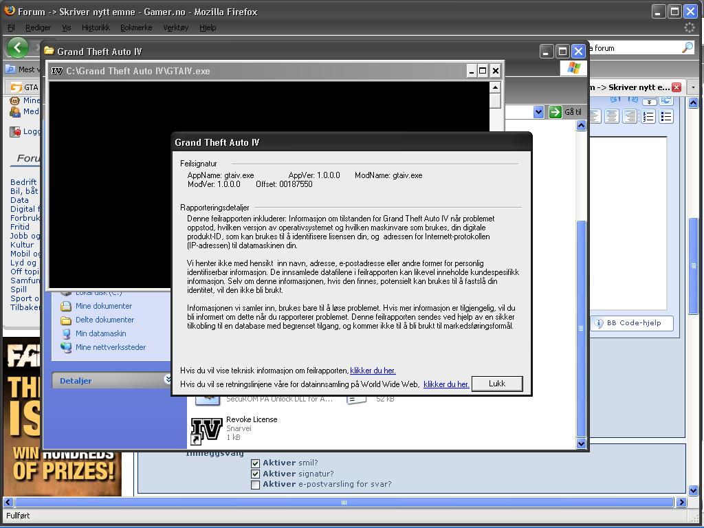Click Mine nettverkssteder network icon
The image size is (704, 528).
[66, 347]
